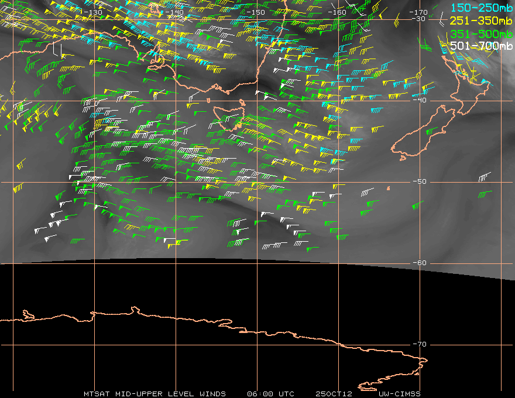The height and width of the screenshot is (398, 515).
Task: Click the -30 latitude label
Action: point(418,19)
